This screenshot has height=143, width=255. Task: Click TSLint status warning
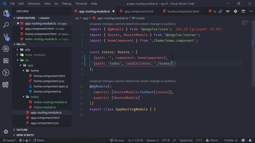[x=212, y=140]
